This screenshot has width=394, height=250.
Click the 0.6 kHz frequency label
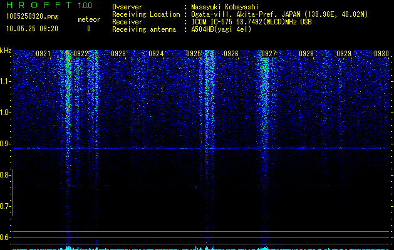click(5, 237)
